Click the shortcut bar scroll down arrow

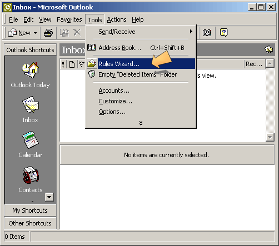49,197
